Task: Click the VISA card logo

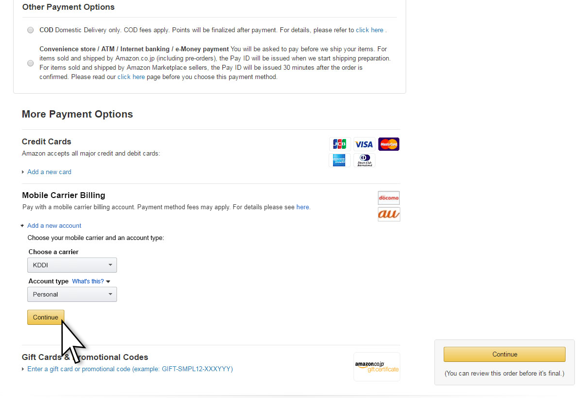Action: click(x=364, y=144)
